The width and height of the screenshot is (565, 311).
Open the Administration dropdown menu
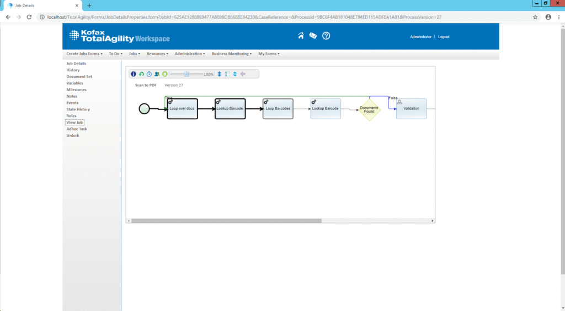[x=190, y=54]
